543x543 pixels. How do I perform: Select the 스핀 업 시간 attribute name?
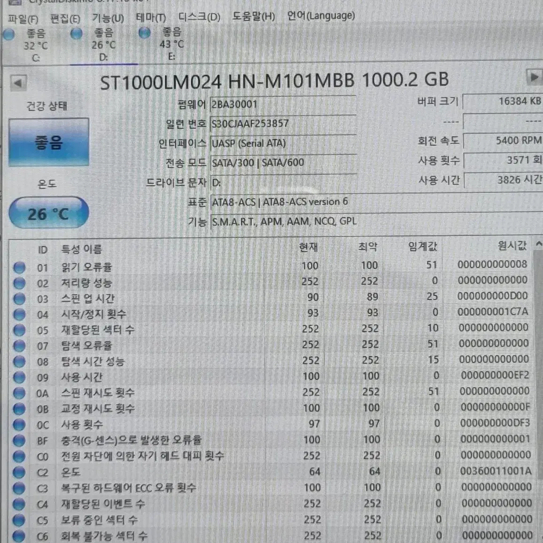[88, 299]
